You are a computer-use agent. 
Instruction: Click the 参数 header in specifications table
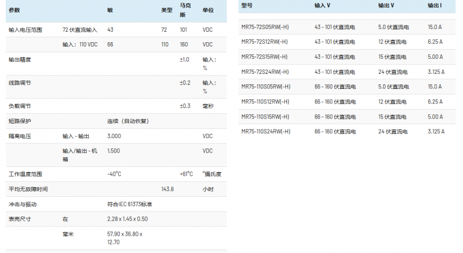click(14, 10)
